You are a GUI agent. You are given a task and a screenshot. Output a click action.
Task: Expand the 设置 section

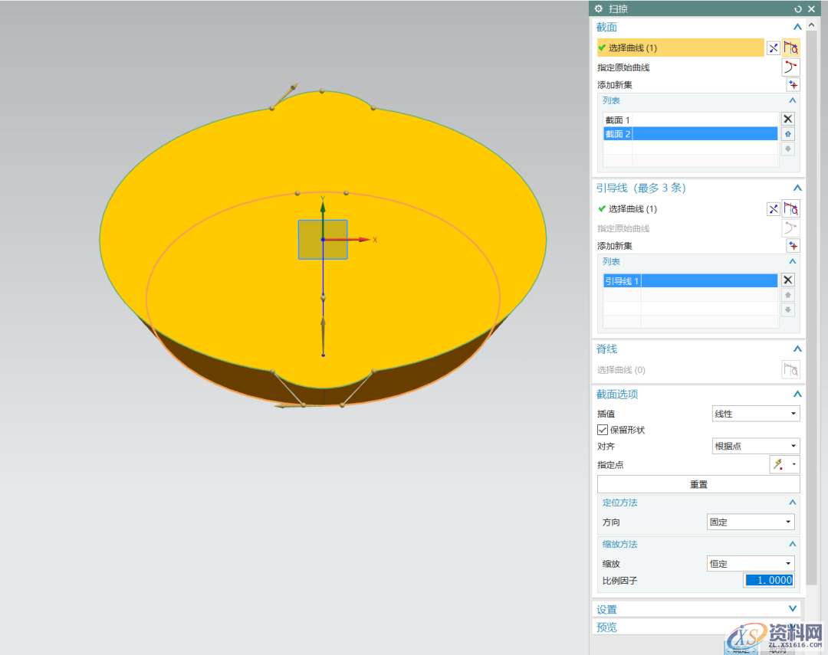[793, 609]
